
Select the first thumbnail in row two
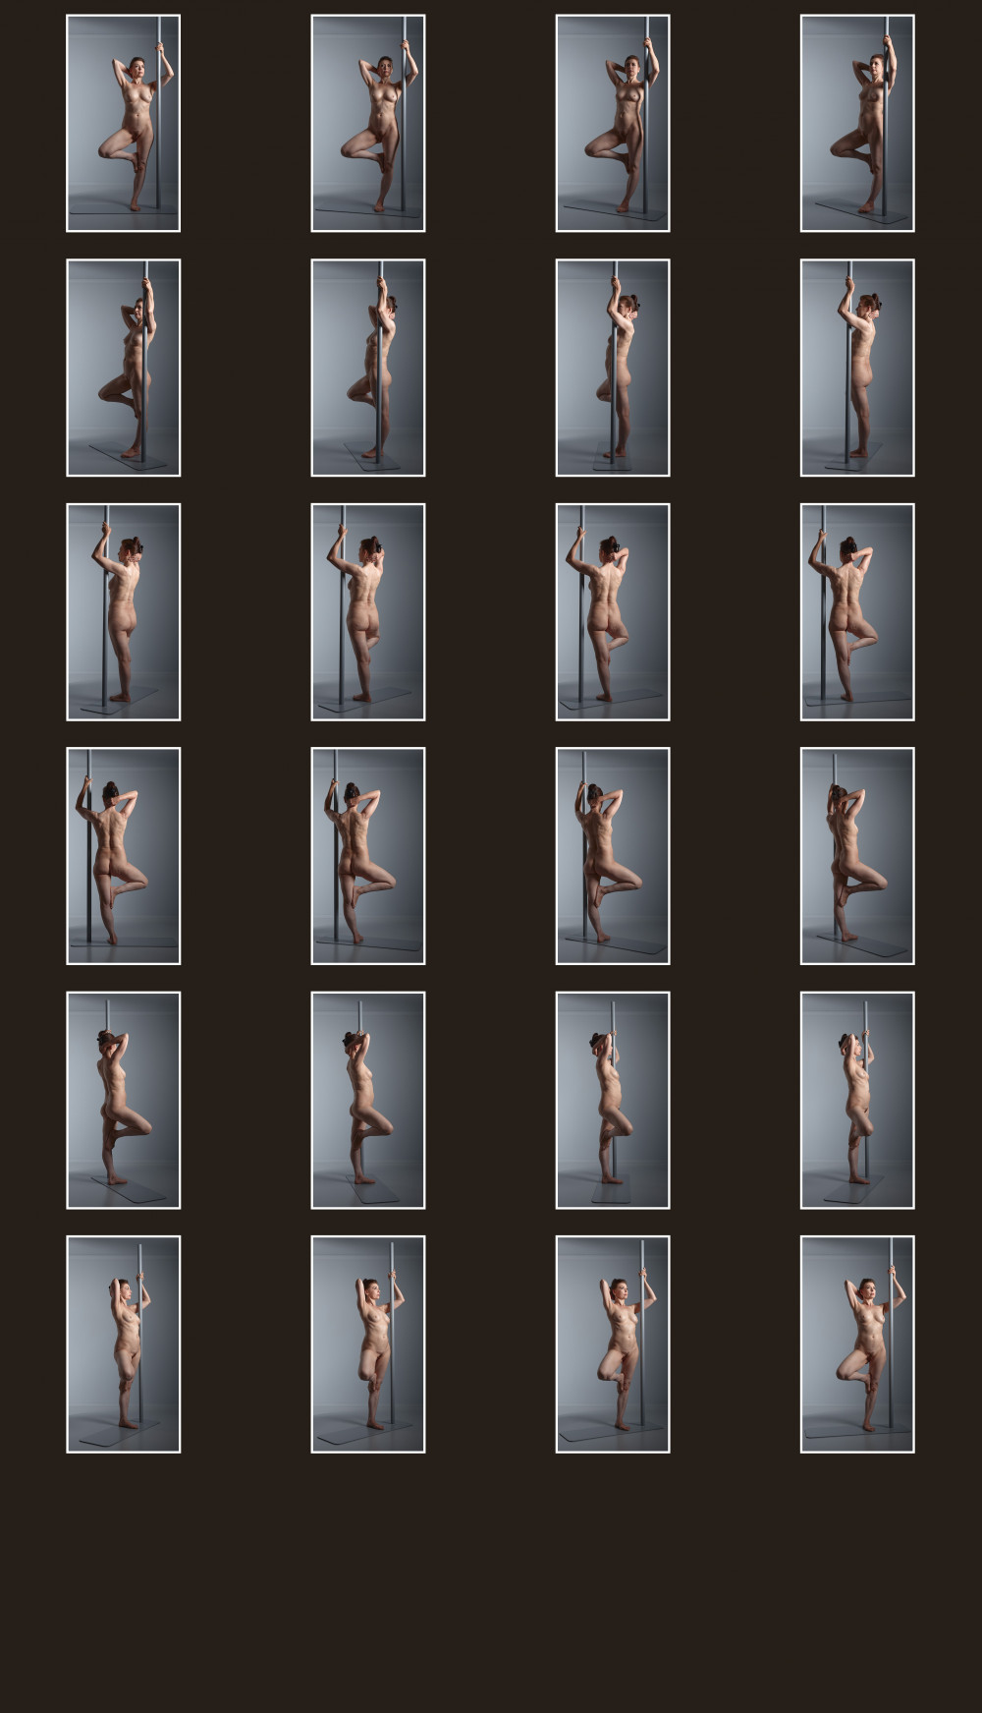point(123,368)
